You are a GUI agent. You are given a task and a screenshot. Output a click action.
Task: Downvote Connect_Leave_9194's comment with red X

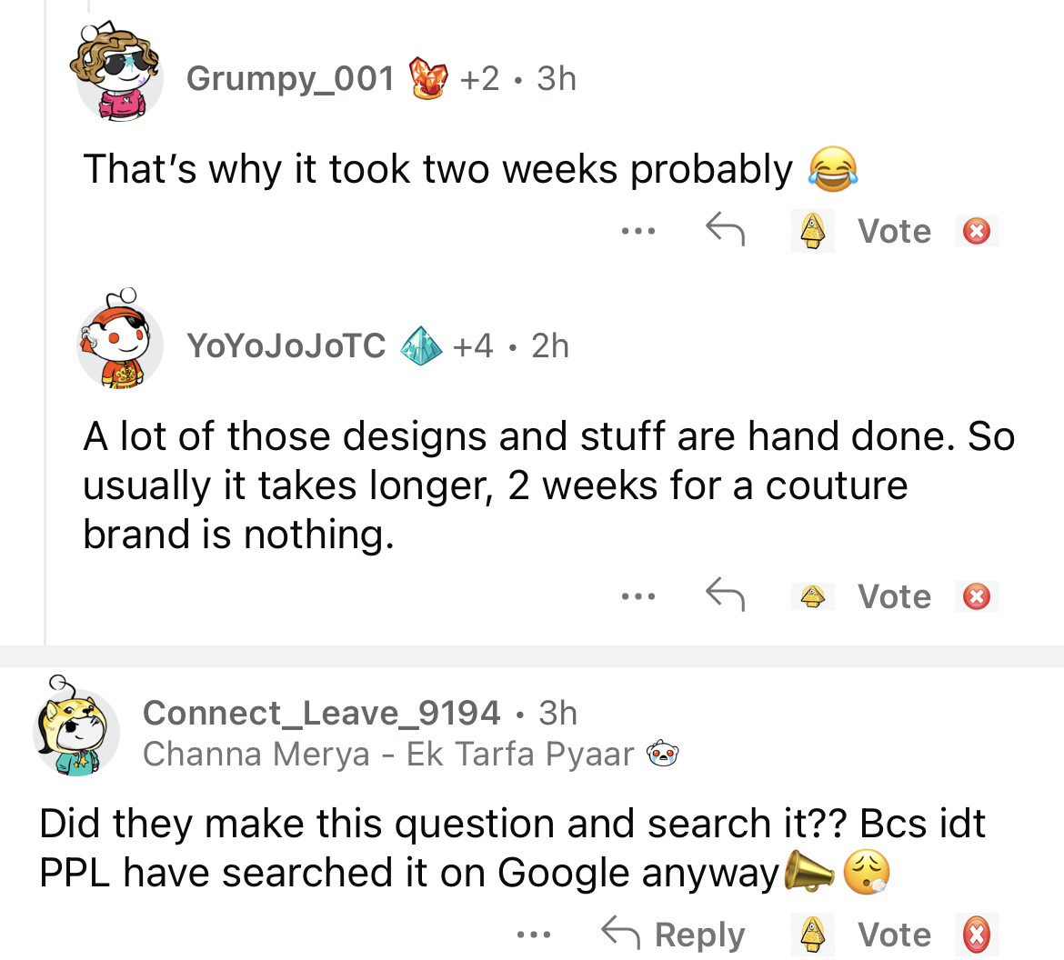click(x=976, y=935)
